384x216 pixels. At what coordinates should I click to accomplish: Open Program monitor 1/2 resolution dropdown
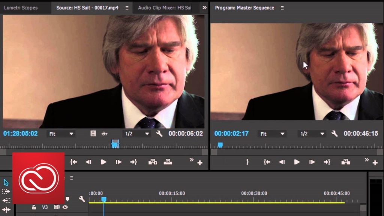point(312,134)
